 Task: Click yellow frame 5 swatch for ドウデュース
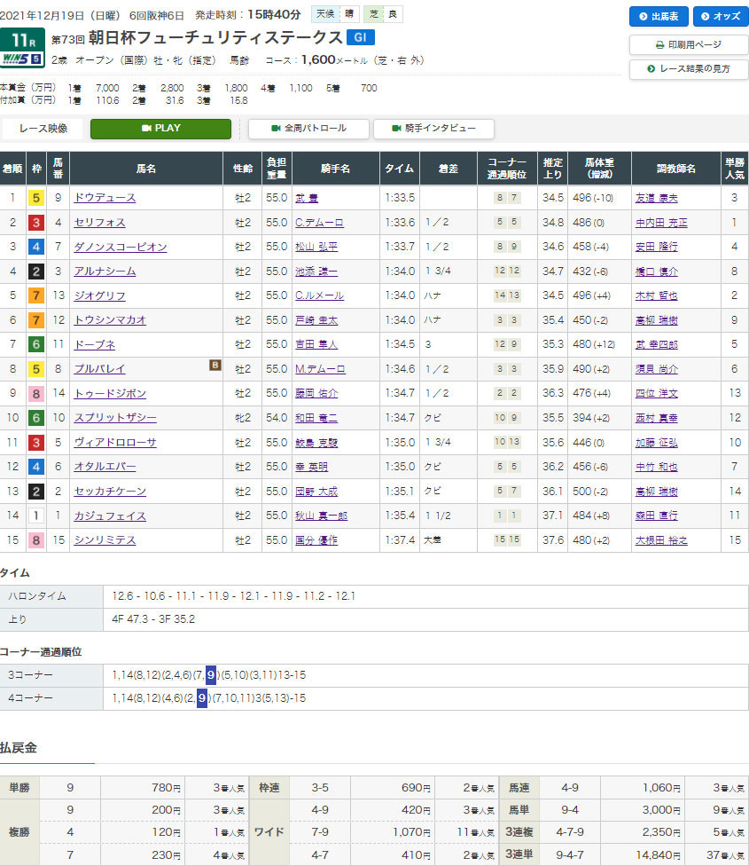click(35, 198)
